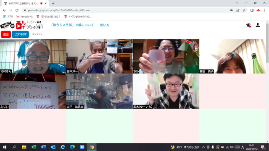Open taskbar clock 18:31 date

(x=252, y=147)
